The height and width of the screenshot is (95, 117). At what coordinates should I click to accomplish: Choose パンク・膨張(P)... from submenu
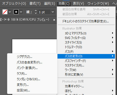pyautogui.click(x=32, y=68)
